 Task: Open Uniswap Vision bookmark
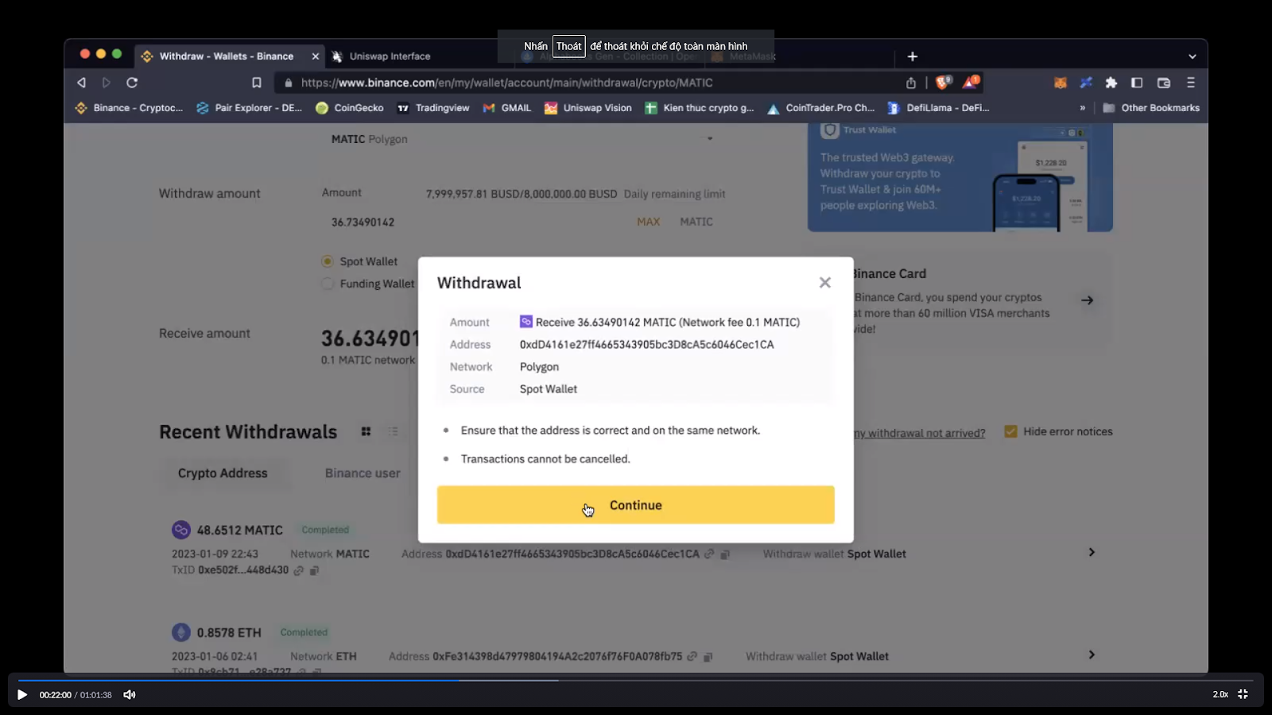[588, 108]
